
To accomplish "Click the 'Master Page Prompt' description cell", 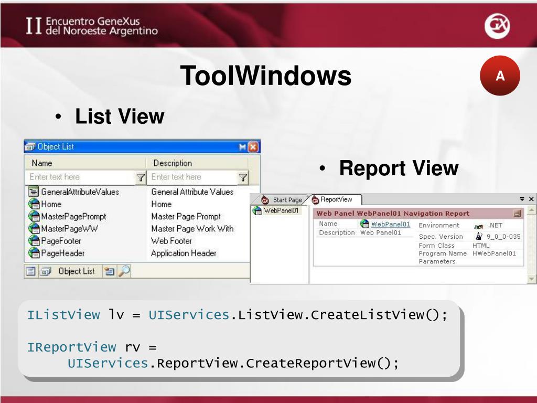I will (x=186, y=217).
